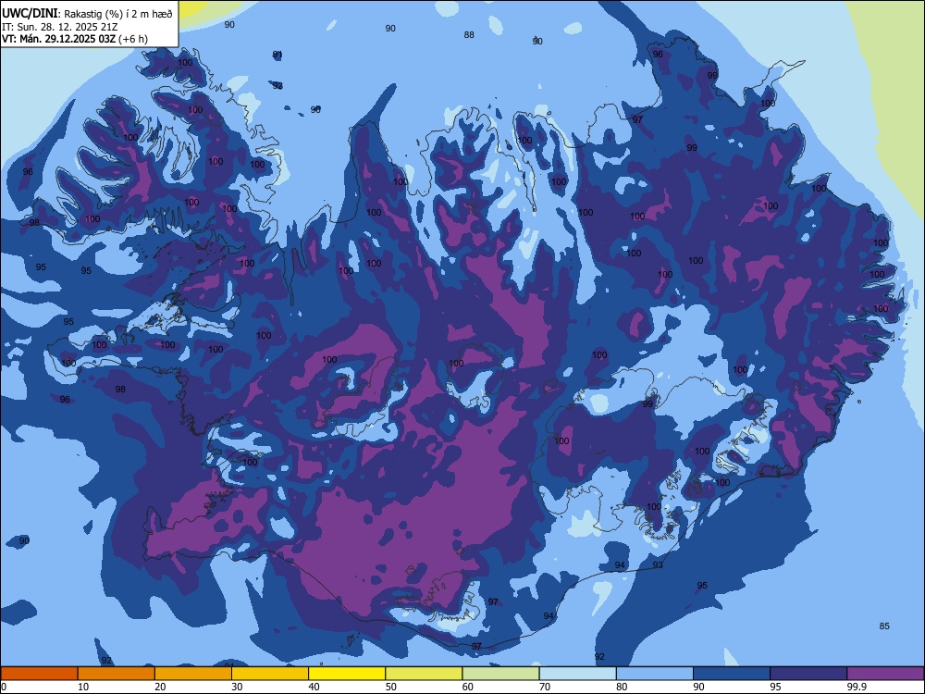Screen dimensions: 925x694
Task: Click the pale blue 70–80 legend swatch
Action: (577, 674)
